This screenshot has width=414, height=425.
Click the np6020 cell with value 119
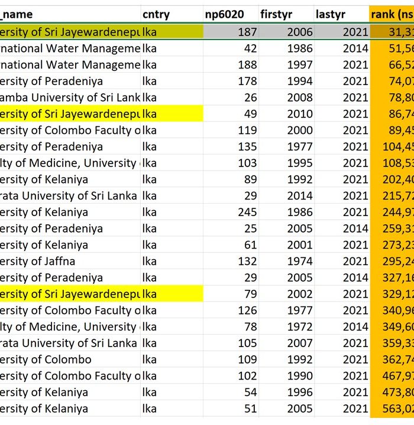pyautogui.click(x=231, y=130)
